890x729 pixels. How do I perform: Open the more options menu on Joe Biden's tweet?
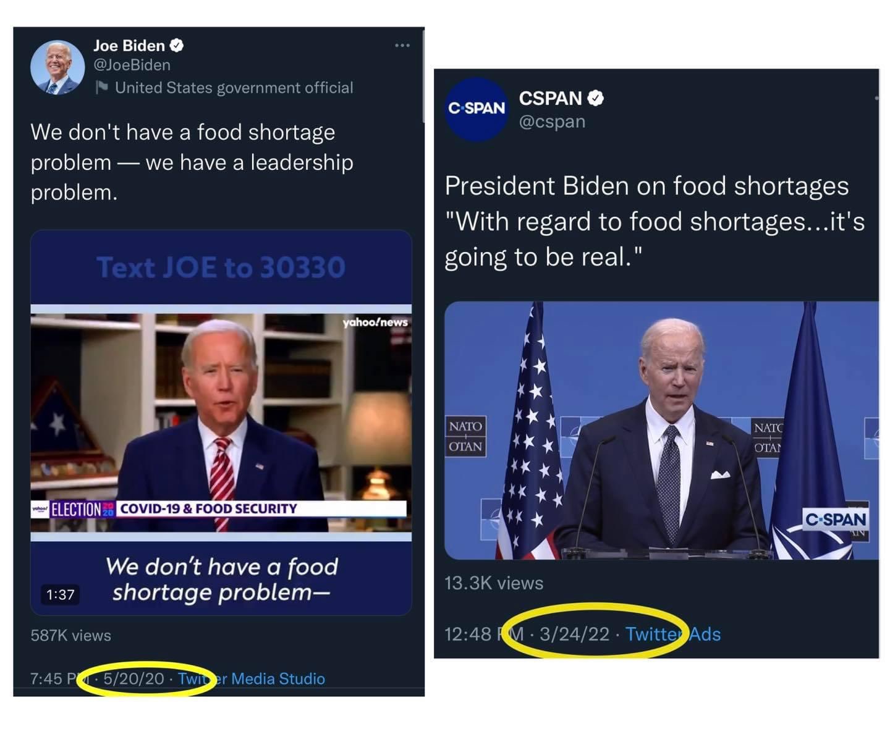[402, 45]
